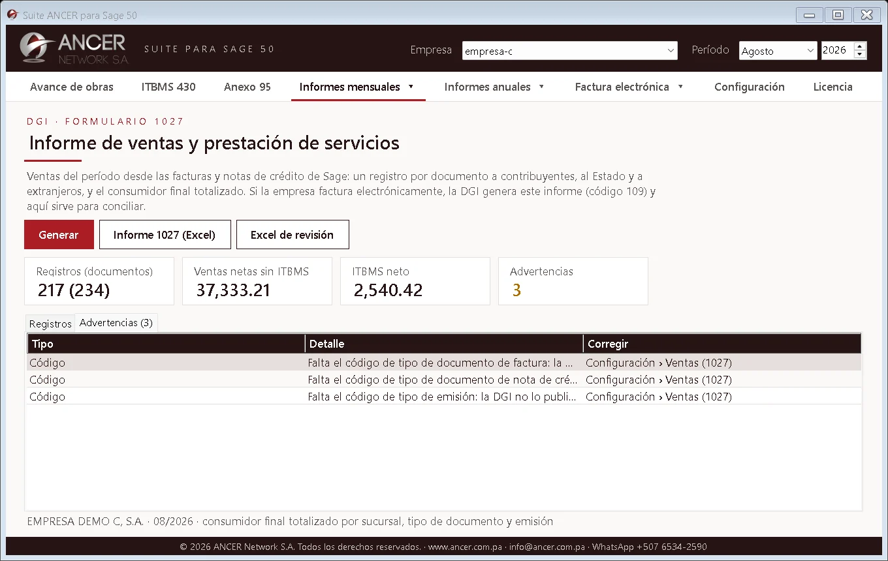Select warning row about factura document code
The image size is (888, 561).
[x=444, y=363]
